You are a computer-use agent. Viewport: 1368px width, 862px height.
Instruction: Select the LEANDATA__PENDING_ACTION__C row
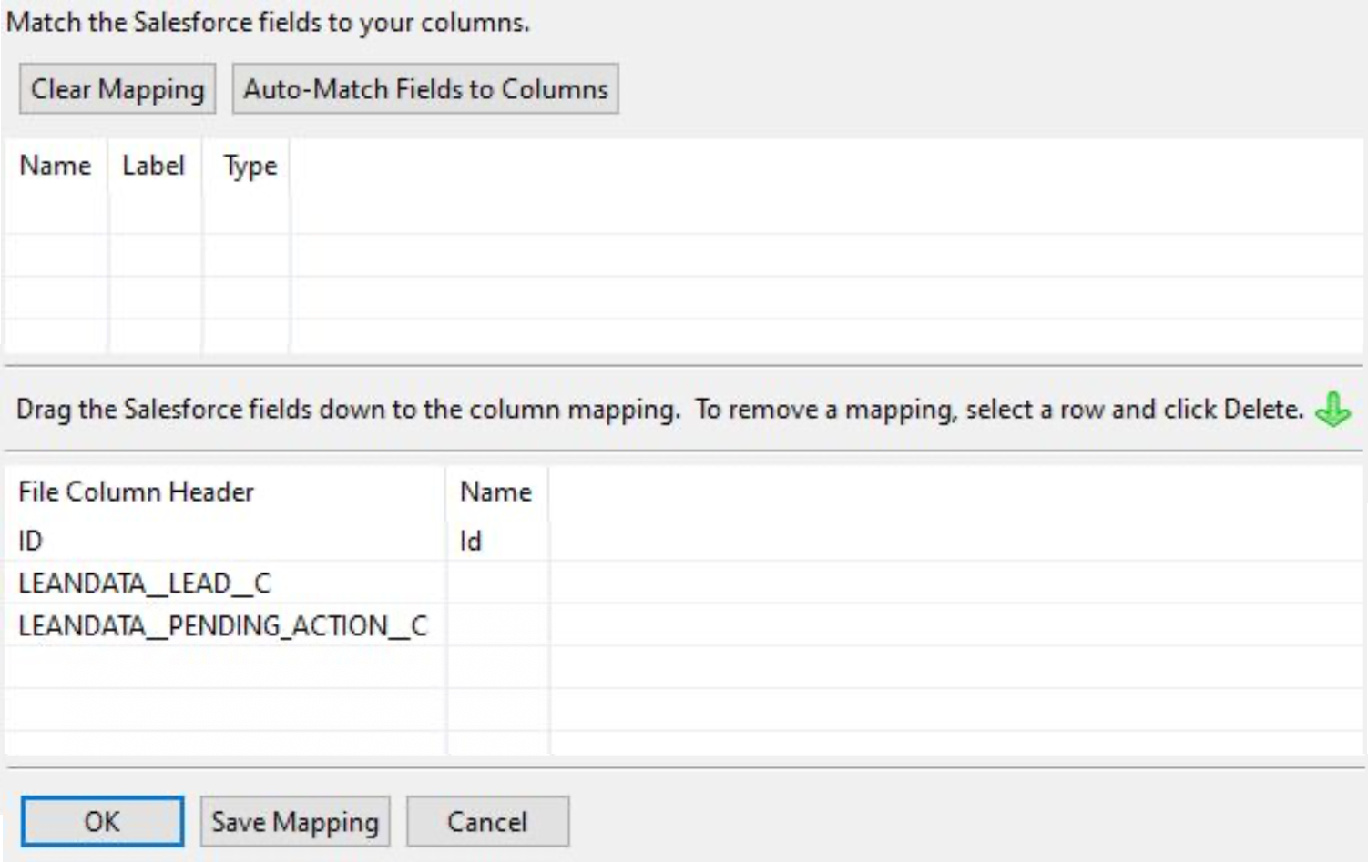pyautogui.click(x=683, y=625)
